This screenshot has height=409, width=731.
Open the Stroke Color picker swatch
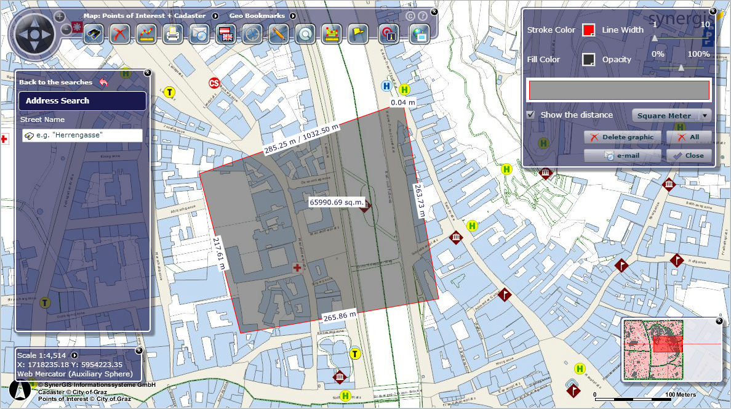click(x=589, y=30)
